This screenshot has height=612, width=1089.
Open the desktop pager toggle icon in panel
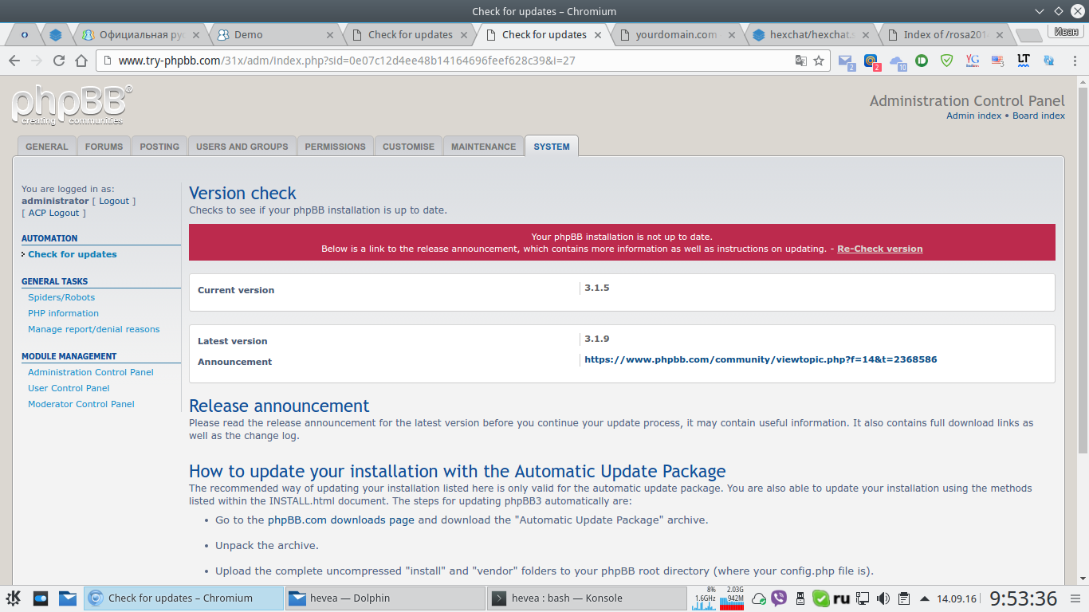(x=41, y=598)
